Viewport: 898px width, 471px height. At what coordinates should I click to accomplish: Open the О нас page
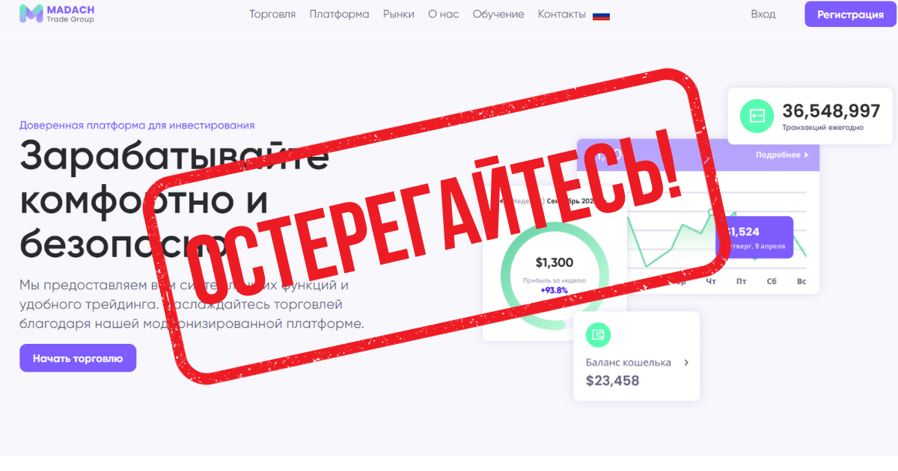tap(444, 14)
